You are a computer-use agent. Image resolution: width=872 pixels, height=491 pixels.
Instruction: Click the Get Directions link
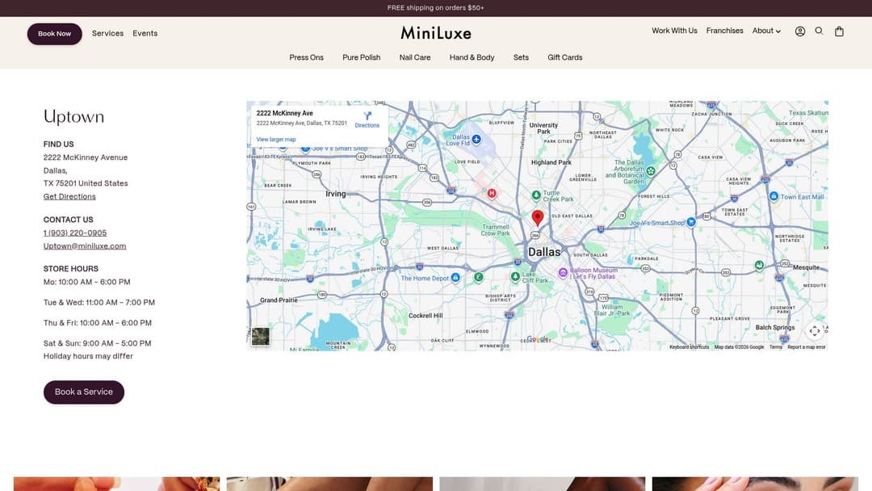pyautogui.click(x=69, y=196)
